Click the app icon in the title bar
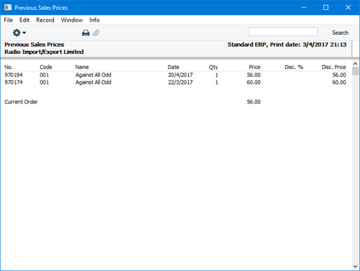 (x=8, y=8)
